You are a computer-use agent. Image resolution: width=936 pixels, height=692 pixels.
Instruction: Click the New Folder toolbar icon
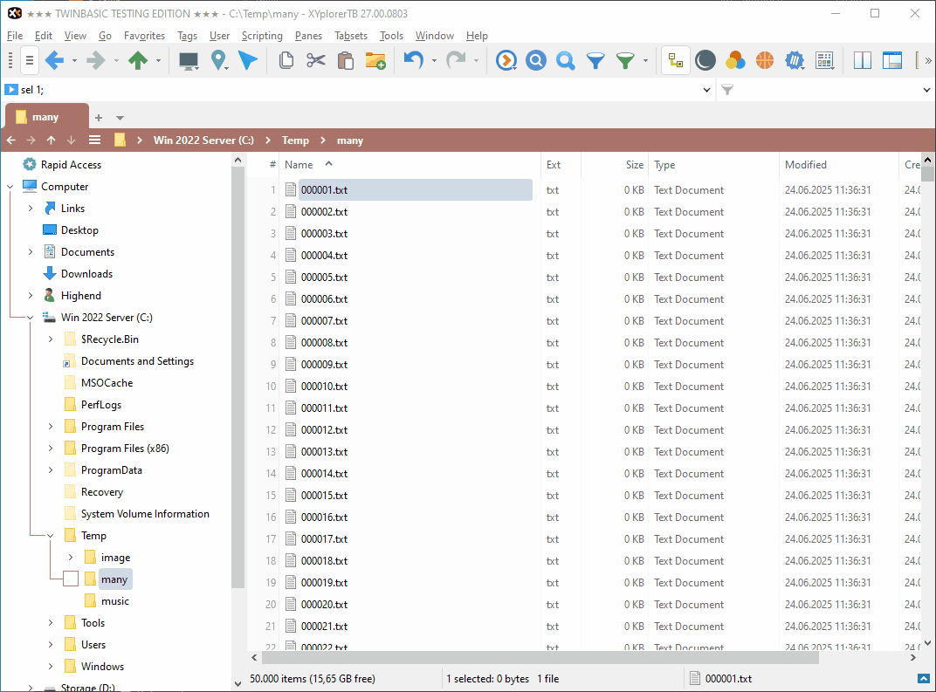click(x=375, y=60)
